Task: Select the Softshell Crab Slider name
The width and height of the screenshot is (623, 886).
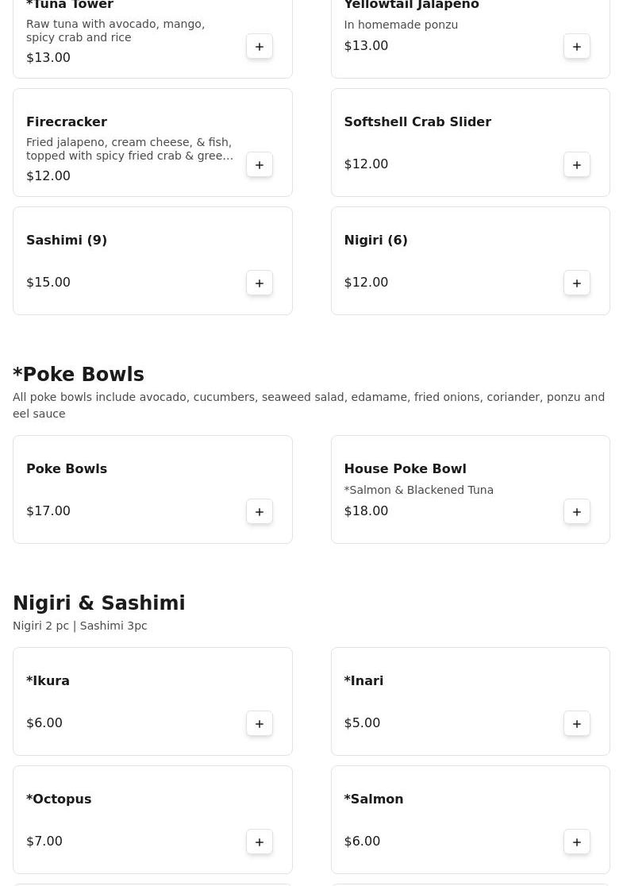Action: tap(417, 122)
